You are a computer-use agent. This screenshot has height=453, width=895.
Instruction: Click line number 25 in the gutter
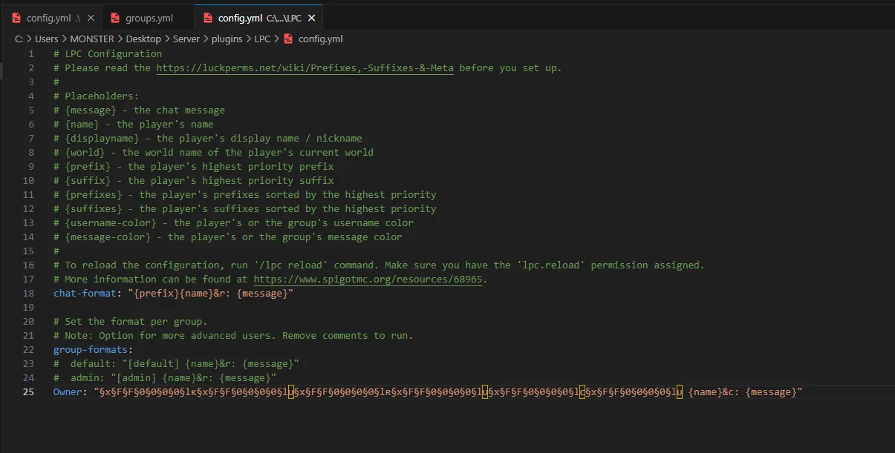pos(28,392)
